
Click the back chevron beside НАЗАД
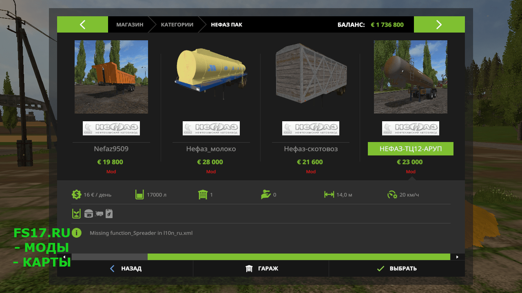click(x=113, y=269)
